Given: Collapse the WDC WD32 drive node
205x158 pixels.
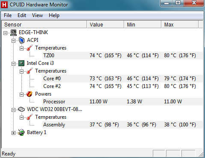Looking at the screenshot, I should (x=13, y=110).
